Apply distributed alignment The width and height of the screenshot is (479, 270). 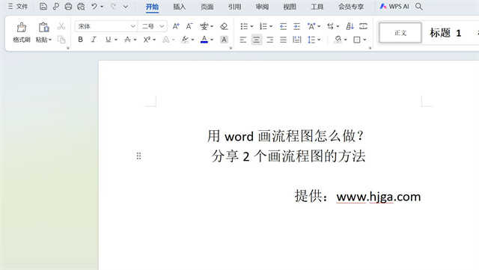[x=297, y=40]
